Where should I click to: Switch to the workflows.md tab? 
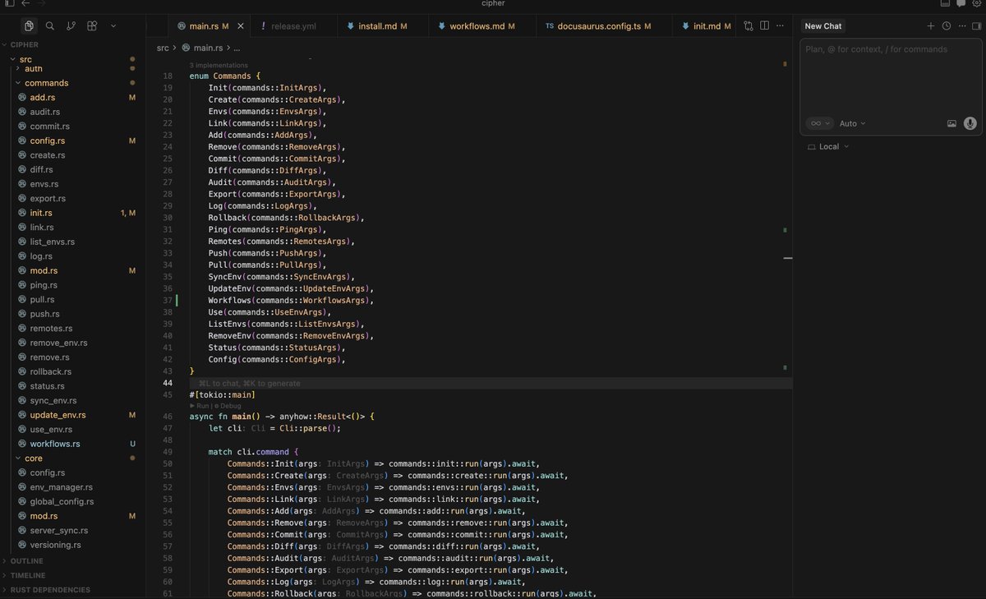(x=482, y=26)
